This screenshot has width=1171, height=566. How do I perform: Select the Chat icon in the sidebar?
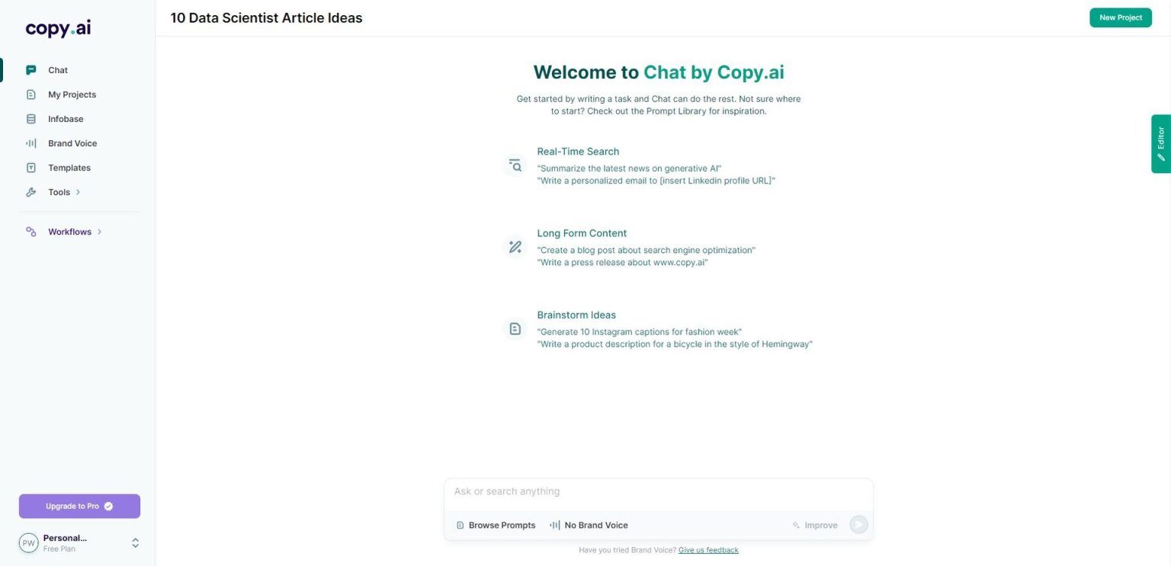pyautogui.click(x=30, y=69)
